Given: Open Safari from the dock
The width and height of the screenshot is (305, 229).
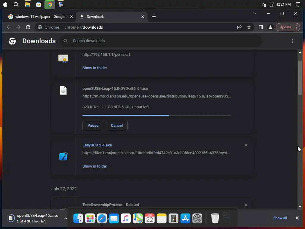Looking at the screenshot, I should (102, 218).
